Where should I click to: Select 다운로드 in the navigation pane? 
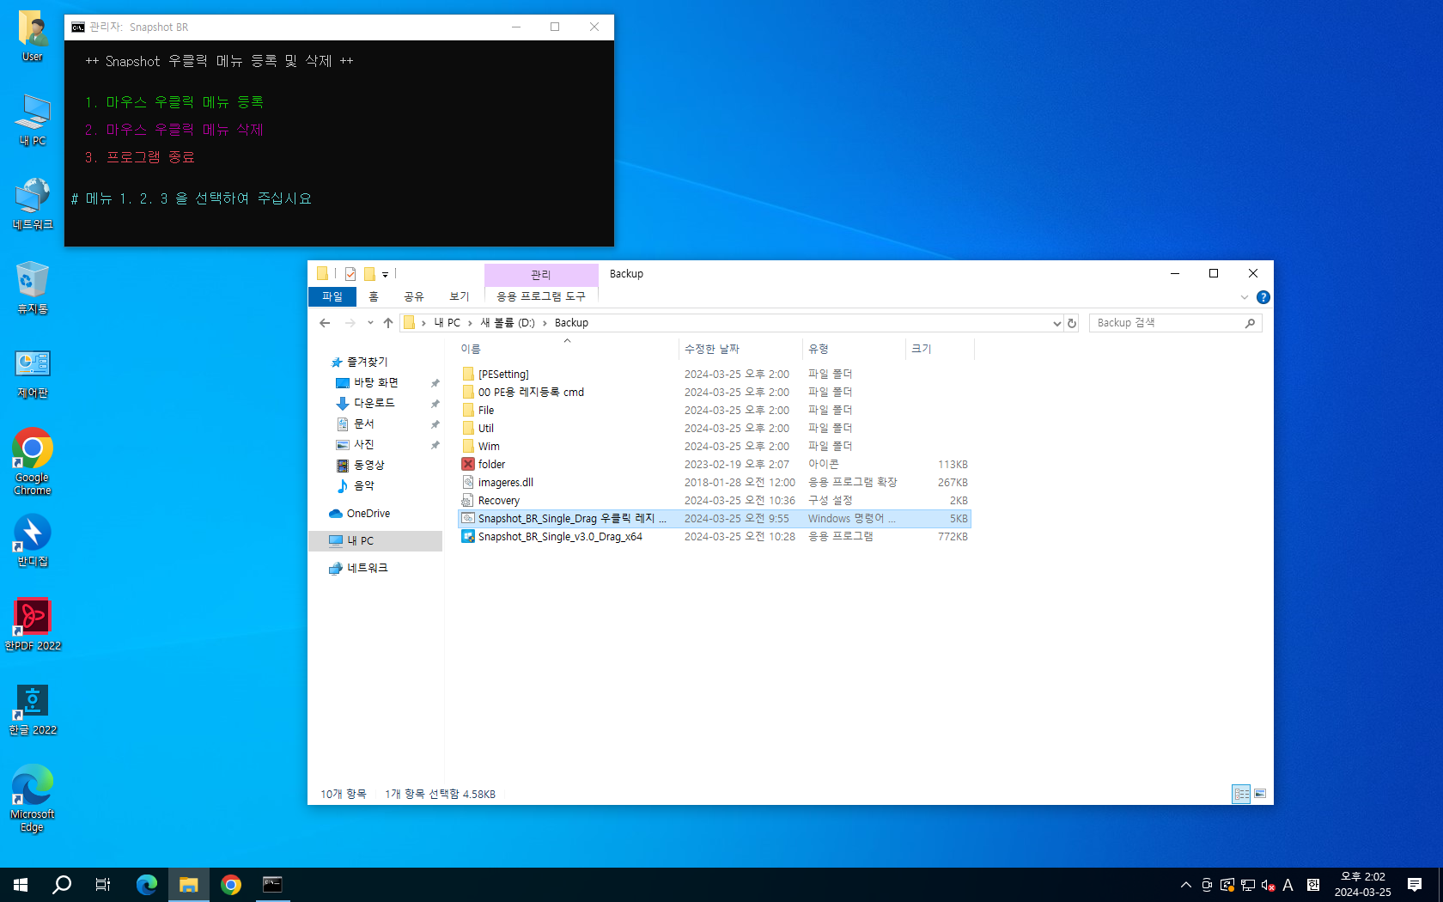tap(374, 403)
